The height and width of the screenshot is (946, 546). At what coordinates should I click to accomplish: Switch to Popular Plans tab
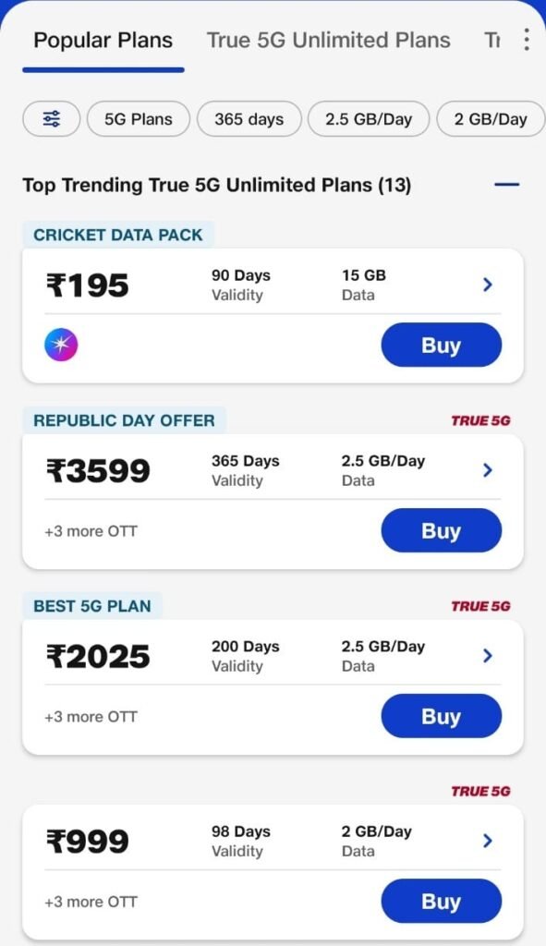point(103,41)
